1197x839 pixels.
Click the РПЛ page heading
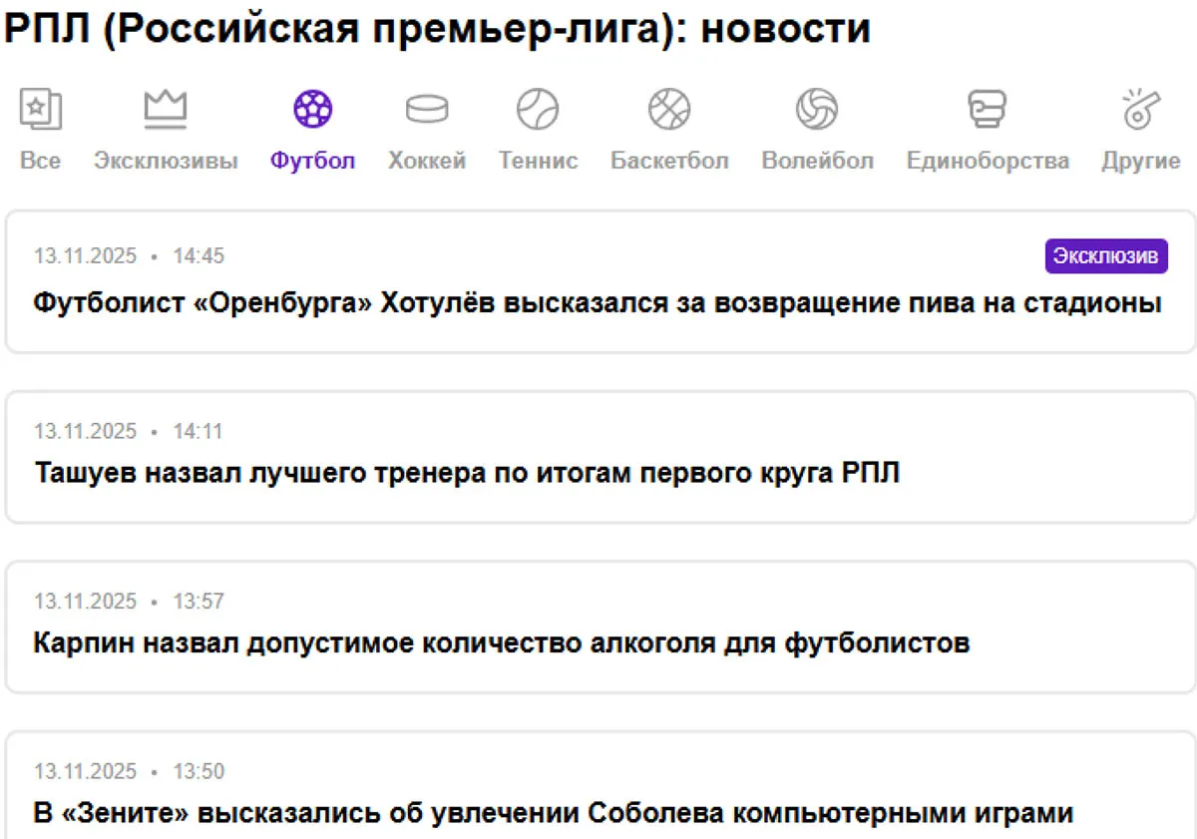[x=436, y=28]
